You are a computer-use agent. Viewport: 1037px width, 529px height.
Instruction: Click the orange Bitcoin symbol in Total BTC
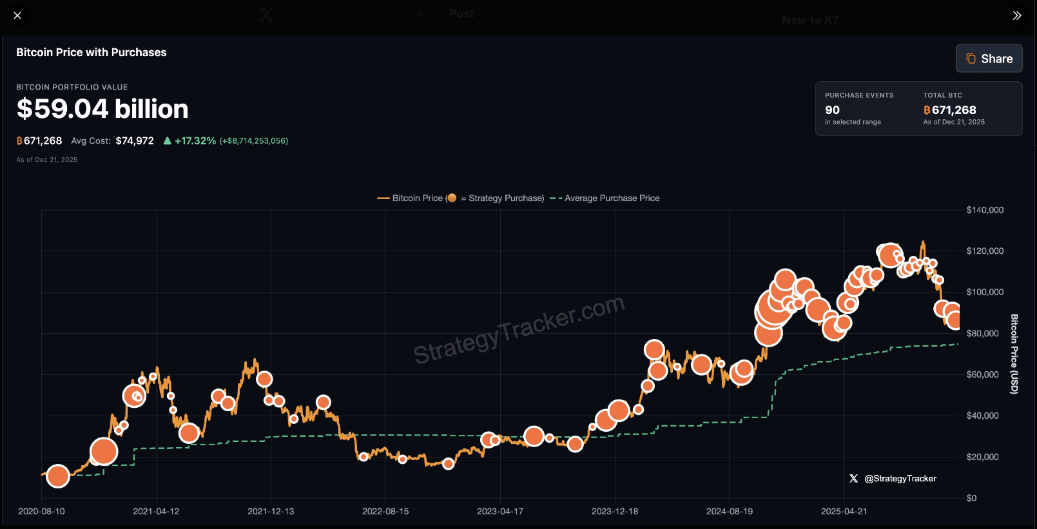click(x=927, y=110)
